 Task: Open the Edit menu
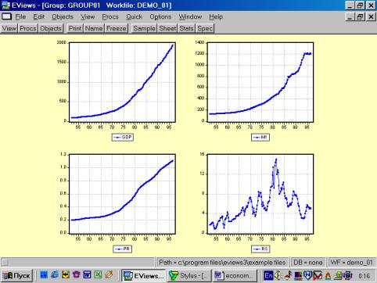click(x=38, y=16)
